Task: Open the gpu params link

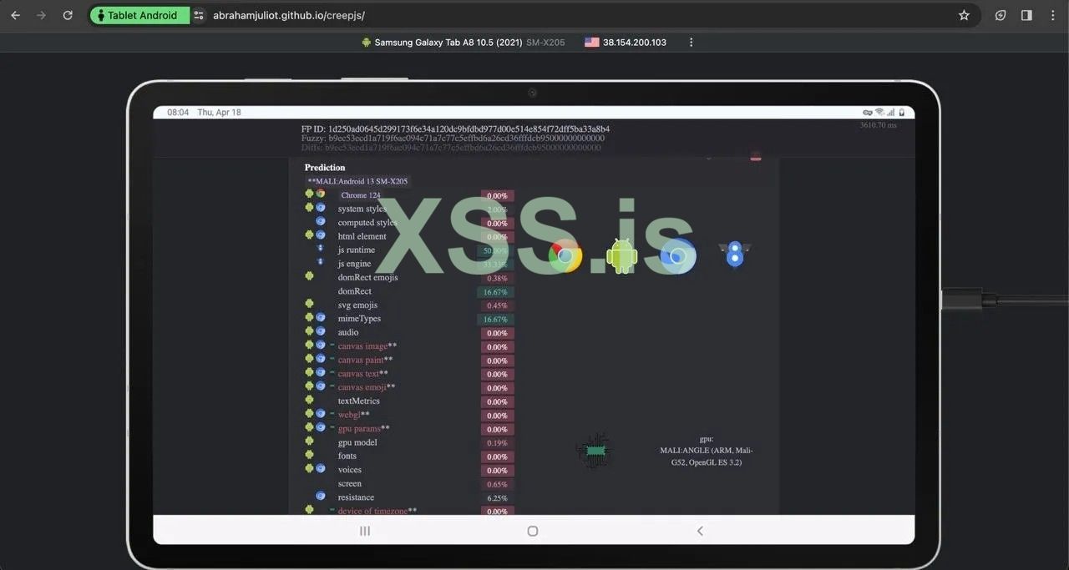Action: [x=359, y=429]
